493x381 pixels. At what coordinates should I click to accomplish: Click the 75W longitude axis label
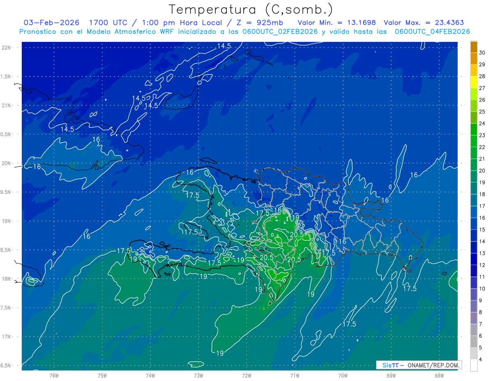click(x=102, y=375)
